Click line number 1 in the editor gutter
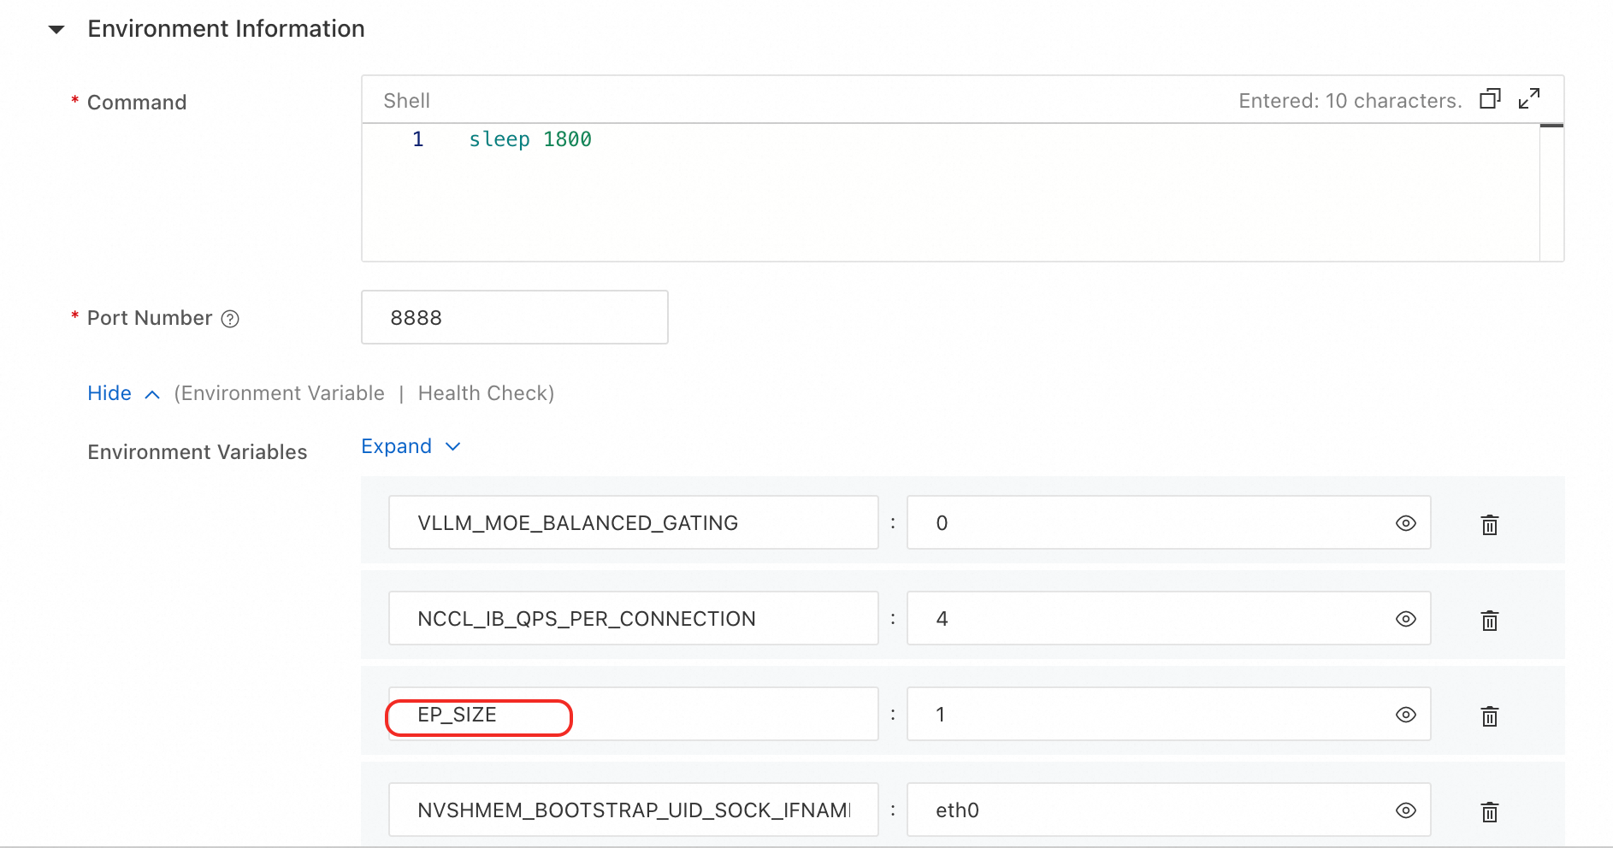This screenshot has width=1613, height=848. [418, 139]
